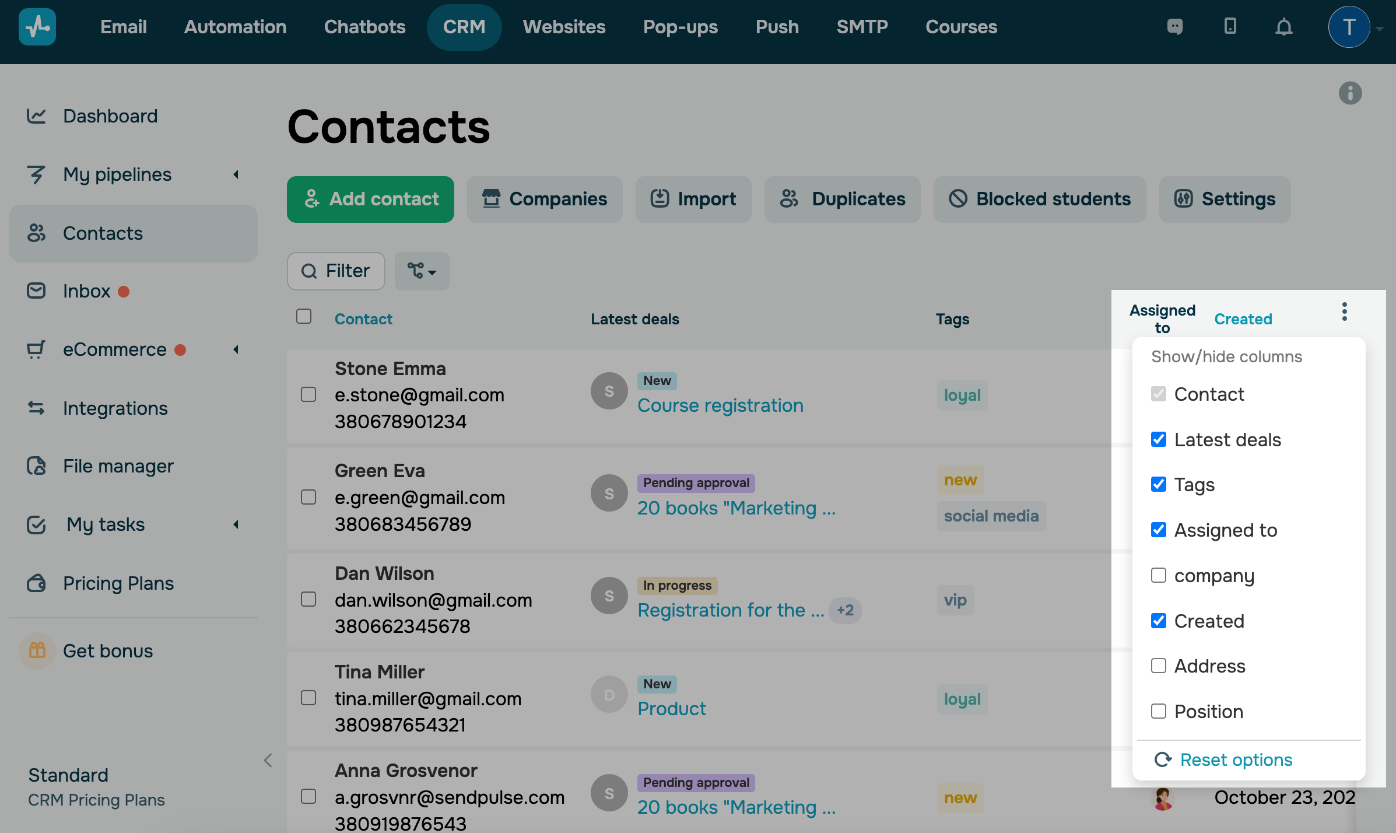Click the three-dot columns menu icon
This screenshot has height=833, width=1396.
1344,312
